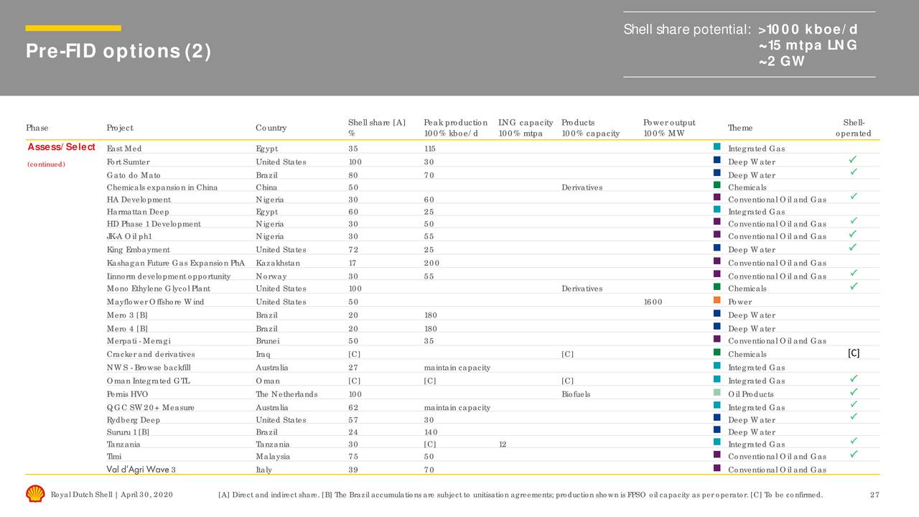The width and height of the screenshot is (919, 517).
Task: Click 'Mayflower Offshore Wind' project name
Action: (155, 302)
